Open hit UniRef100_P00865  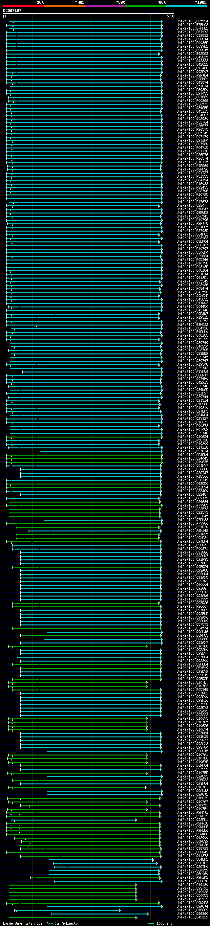pos(192,43)
